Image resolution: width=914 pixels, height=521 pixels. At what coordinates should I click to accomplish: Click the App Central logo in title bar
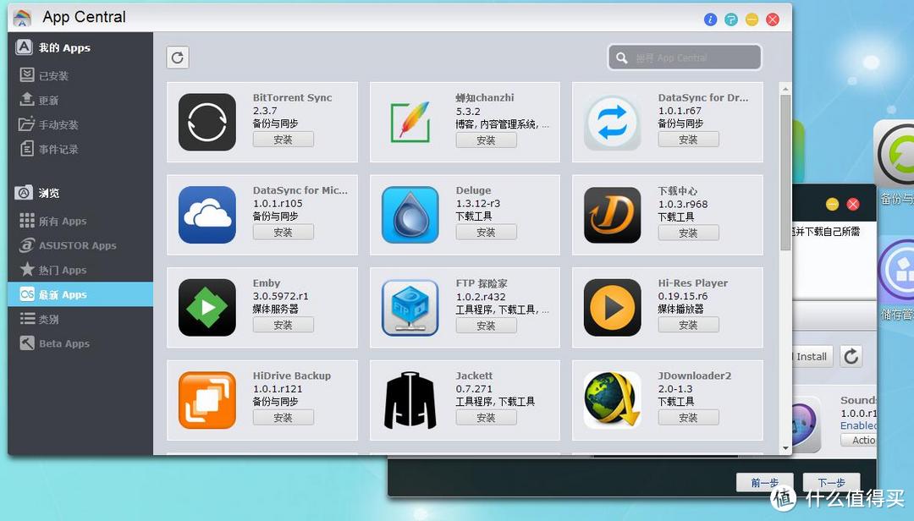tap(22, 18)
